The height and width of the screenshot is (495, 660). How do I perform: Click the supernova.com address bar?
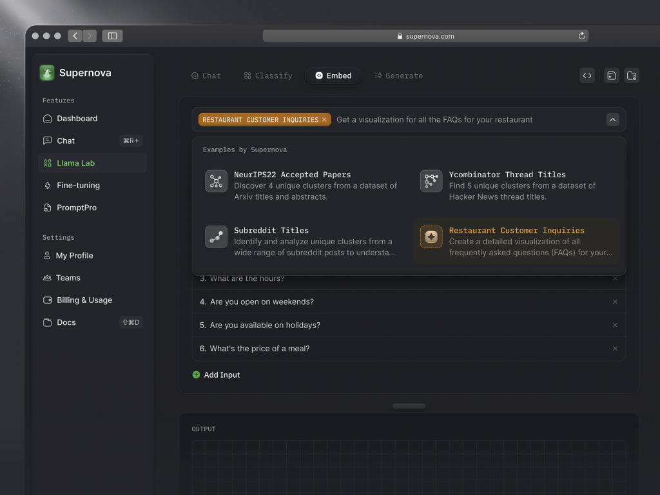coord(425,36)
